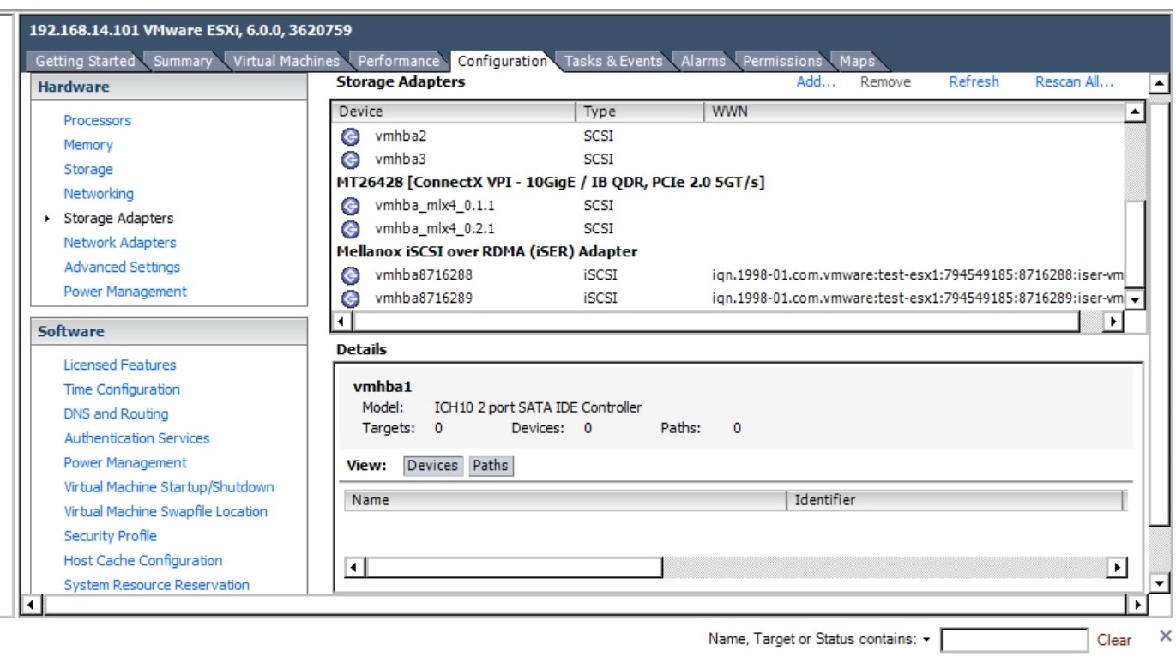Sort details by the Identifier column header

955,500
